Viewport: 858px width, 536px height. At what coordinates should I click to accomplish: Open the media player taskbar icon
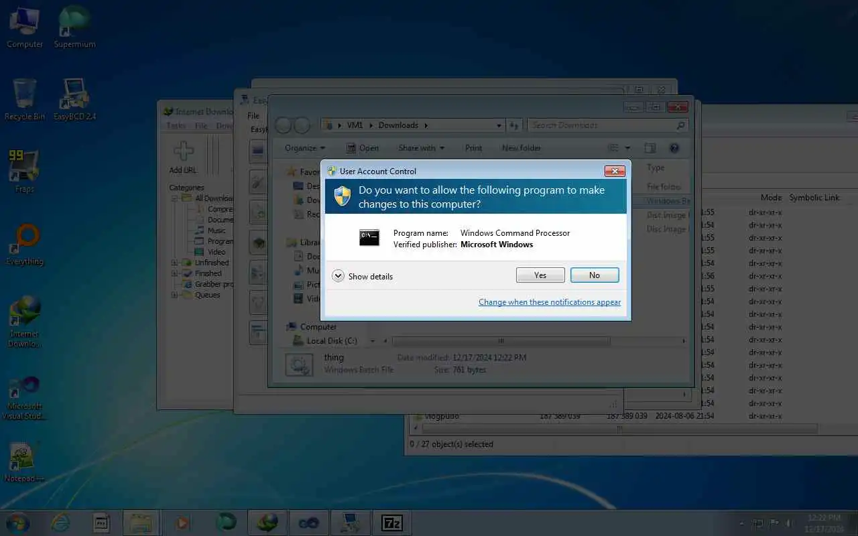click(182, 523)
